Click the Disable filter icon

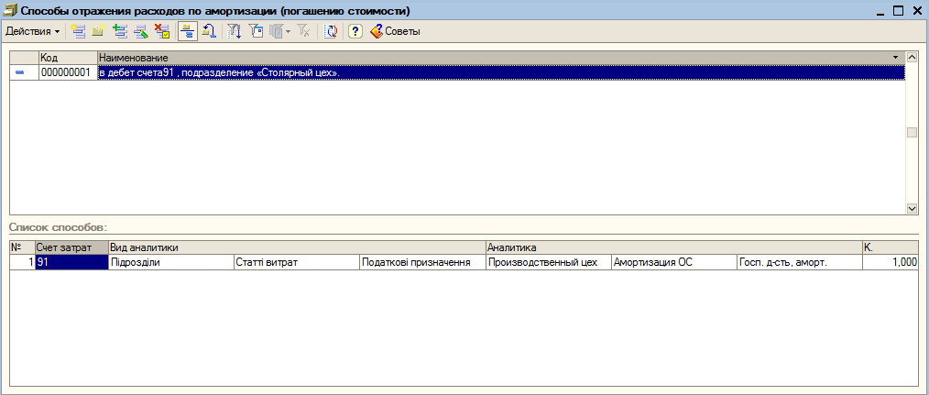(x=303, y=31)
